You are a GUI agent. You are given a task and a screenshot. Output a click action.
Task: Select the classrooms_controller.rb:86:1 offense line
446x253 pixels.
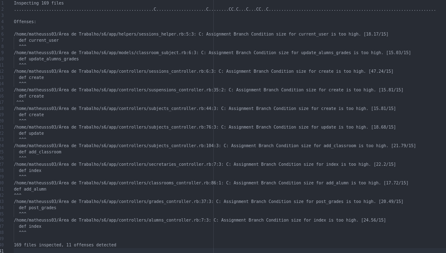click(211, 183)
